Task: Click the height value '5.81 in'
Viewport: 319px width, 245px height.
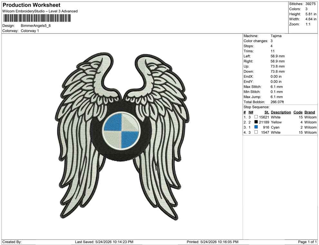Action: click(311, 14)
